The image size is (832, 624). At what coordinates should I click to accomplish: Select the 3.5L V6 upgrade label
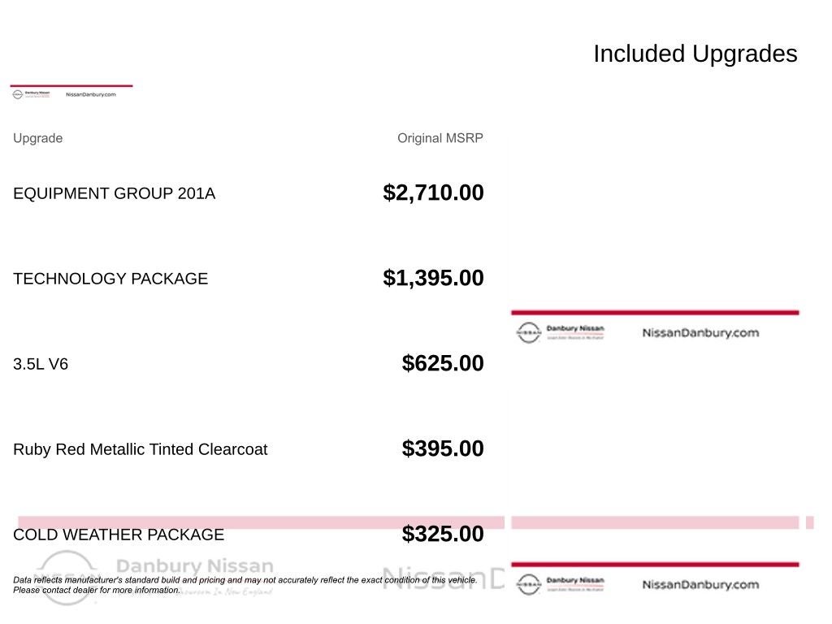[41, 364]
